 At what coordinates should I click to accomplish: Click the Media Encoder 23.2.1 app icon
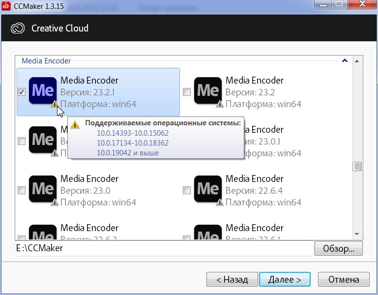[43, 90]
